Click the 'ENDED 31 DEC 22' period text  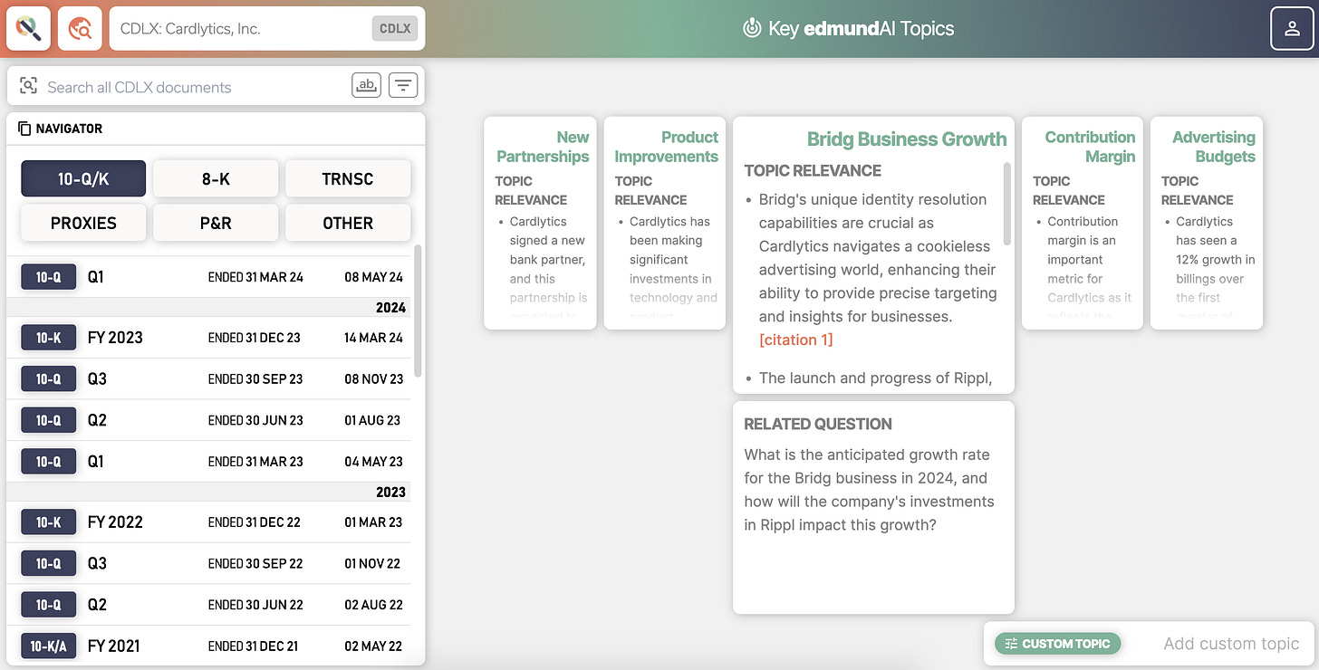[x=255, y=522]
